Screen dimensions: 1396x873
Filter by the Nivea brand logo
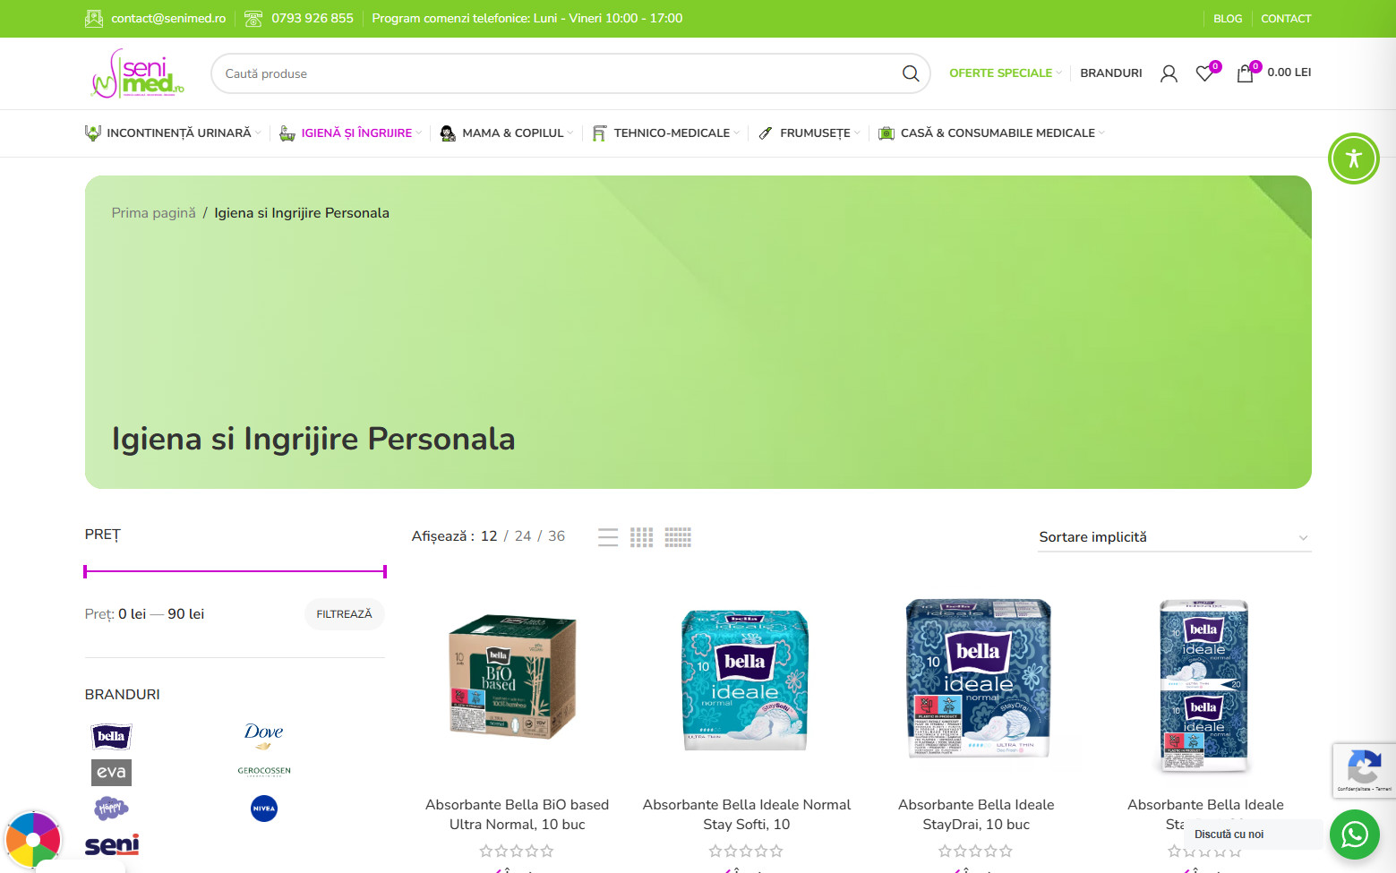264,809
